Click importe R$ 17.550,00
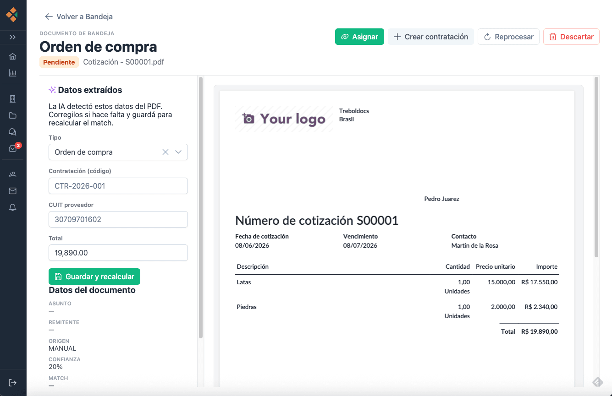Viewport: 612px width, 396px height. tap(540, 282)
